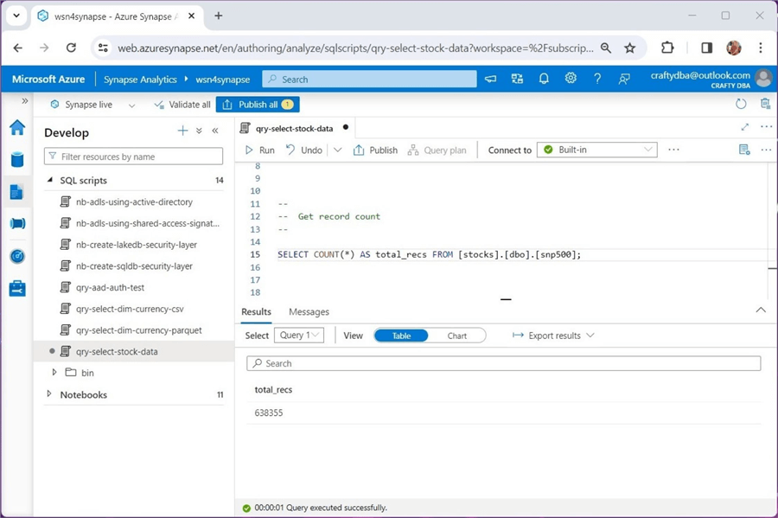Open the dropdown arrow next to Undo
This screenshot has width=778, height=518.
tap(337, 150)
